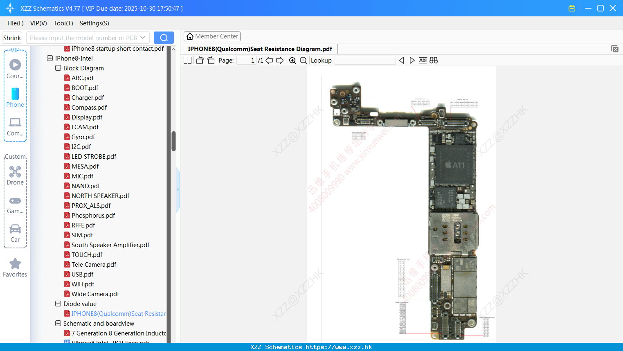Select the Phone category icon
The height and width of the screenshot is (351, 623).
pyautogui.click(x=15, y=98)
